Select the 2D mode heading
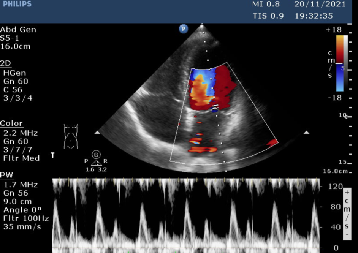Viewport: 358px width, 253px height. coord(6,63)
